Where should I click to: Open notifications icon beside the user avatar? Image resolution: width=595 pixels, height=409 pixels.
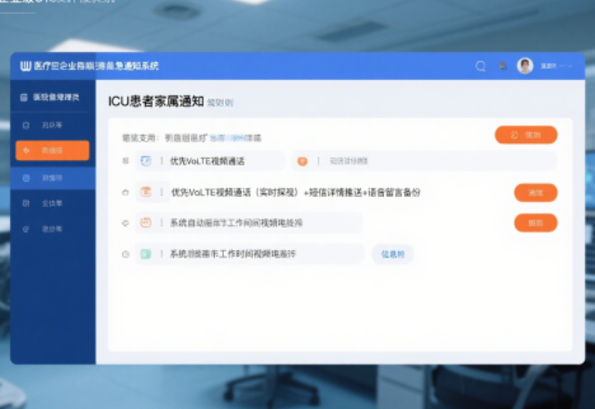503,66
